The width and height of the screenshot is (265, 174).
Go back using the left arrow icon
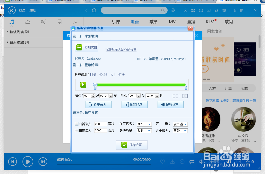pyautogui.click(x=86, y=10)
